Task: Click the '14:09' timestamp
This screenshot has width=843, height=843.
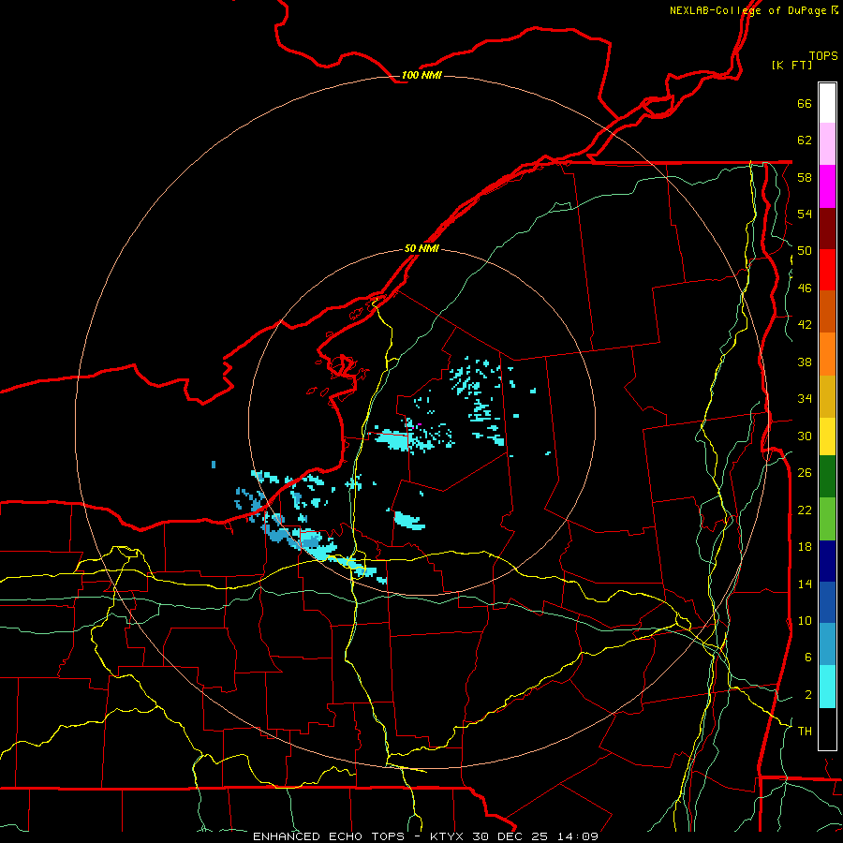Action: [577, 836]
